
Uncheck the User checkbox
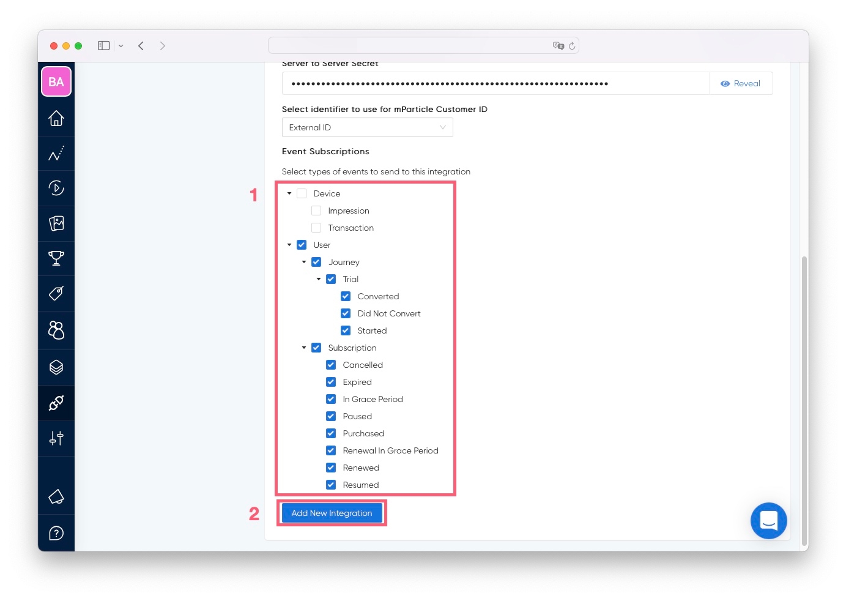point(302,245)
